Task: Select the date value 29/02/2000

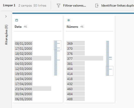Action: point(33,58)
